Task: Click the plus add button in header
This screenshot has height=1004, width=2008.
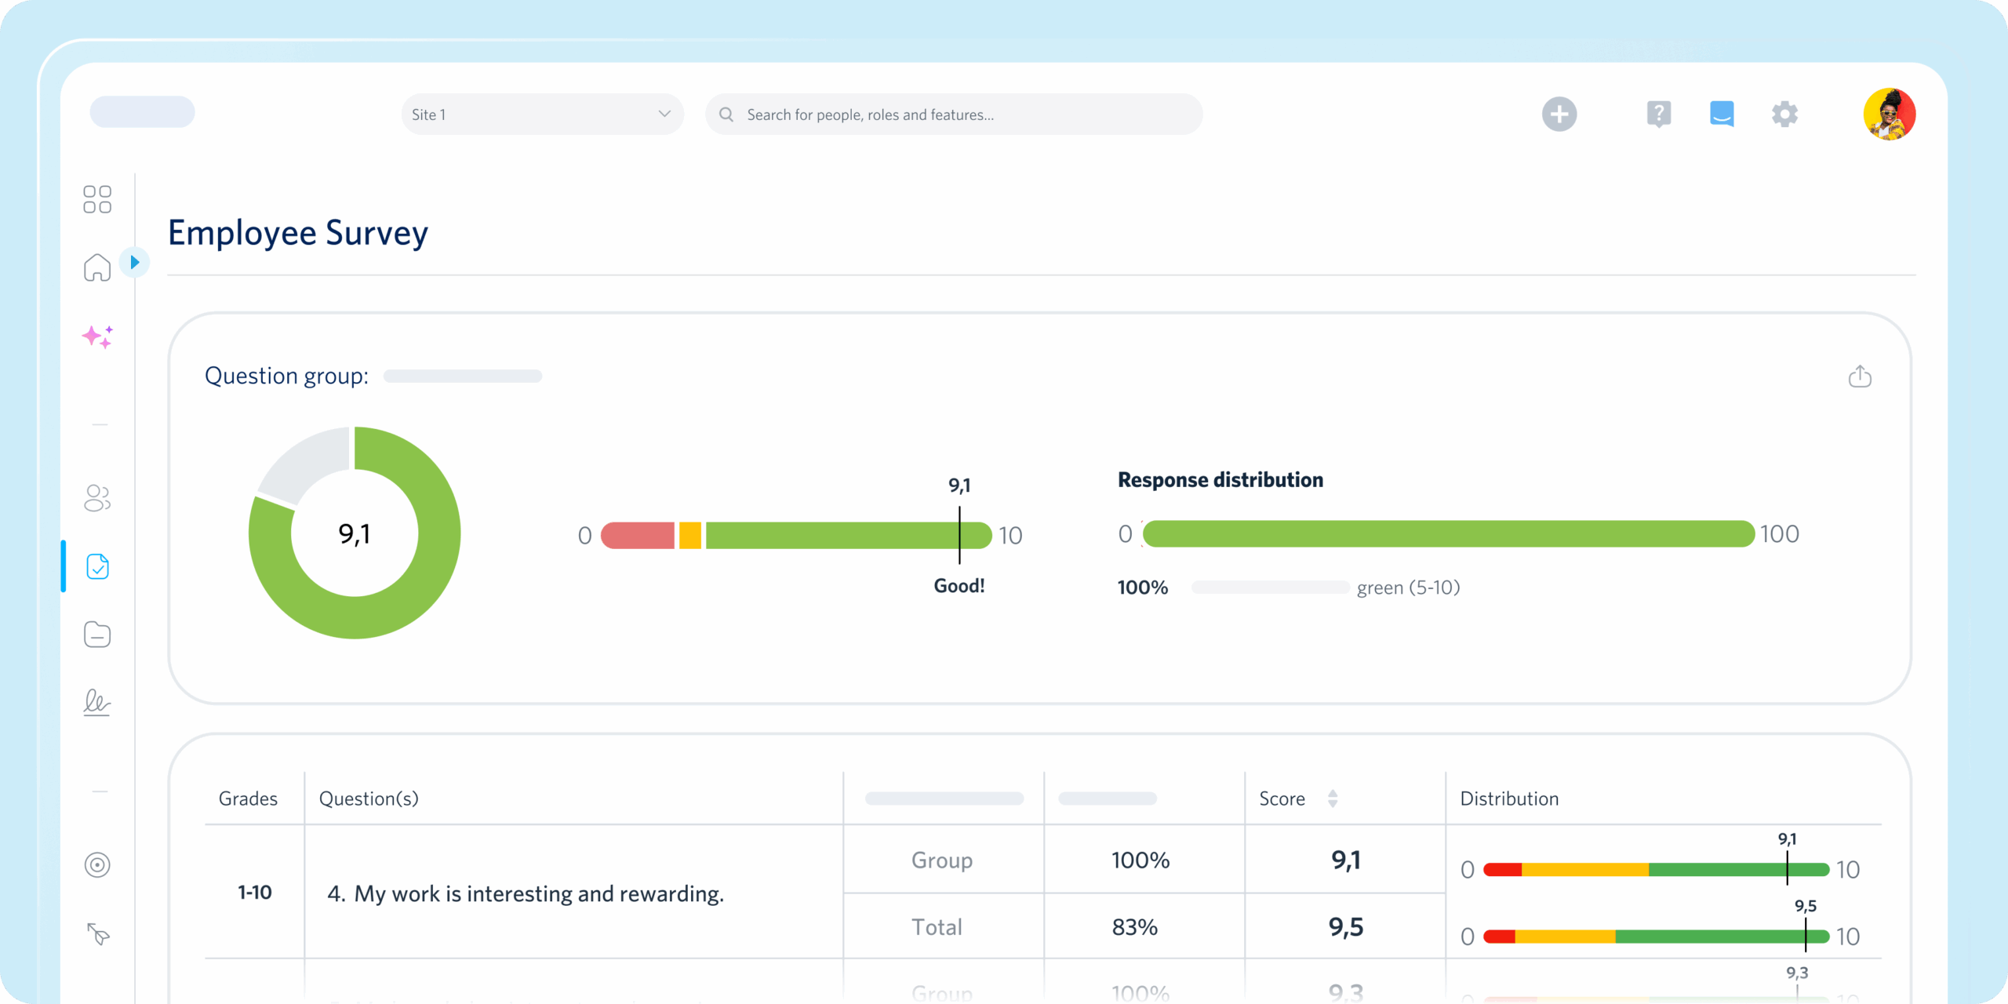Action: [1559, 115]
